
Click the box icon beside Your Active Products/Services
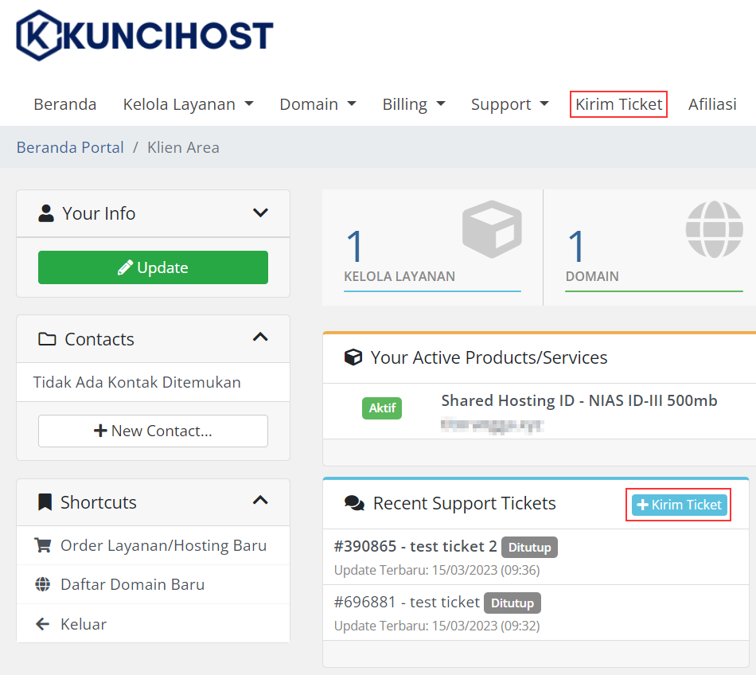353,357
